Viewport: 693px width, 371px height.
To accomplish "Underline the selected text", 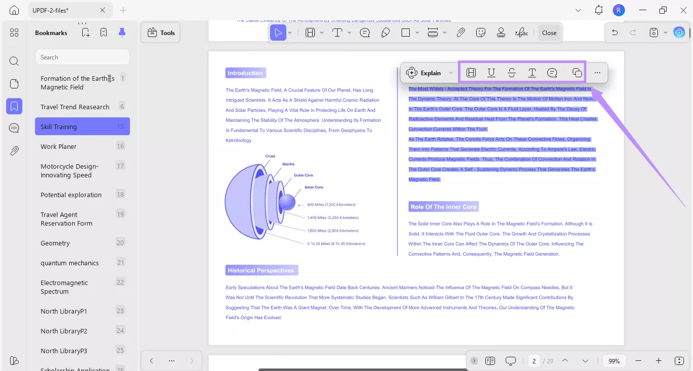I will [491, 73].
